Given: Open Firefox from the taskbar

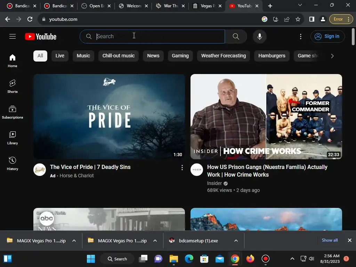Looking at the screenshot, I should tap(250, 259).
